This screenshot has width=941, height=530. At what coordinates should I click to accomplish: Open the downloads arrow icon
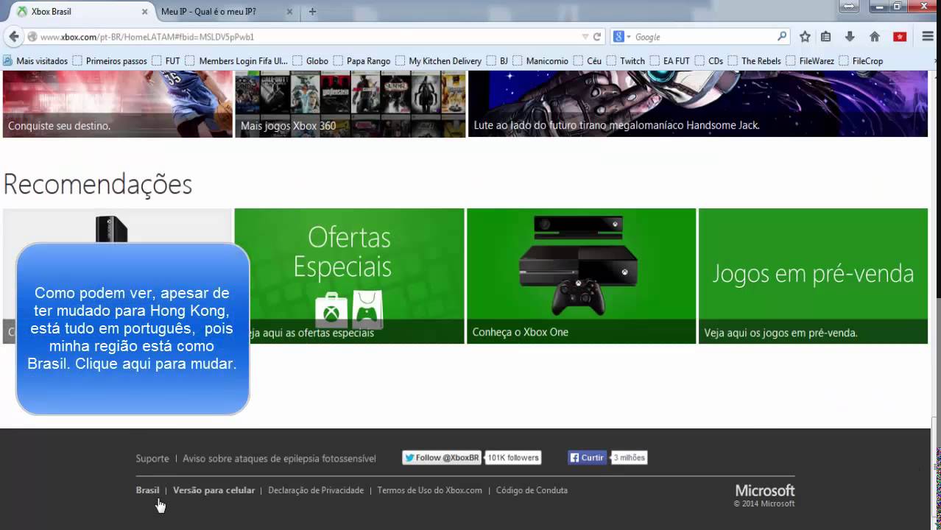[x=850, y=37]
